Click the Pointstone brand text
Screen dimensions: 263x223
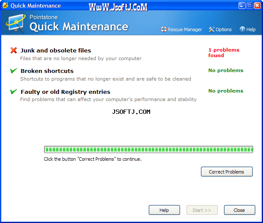click(x=44, y=17)
